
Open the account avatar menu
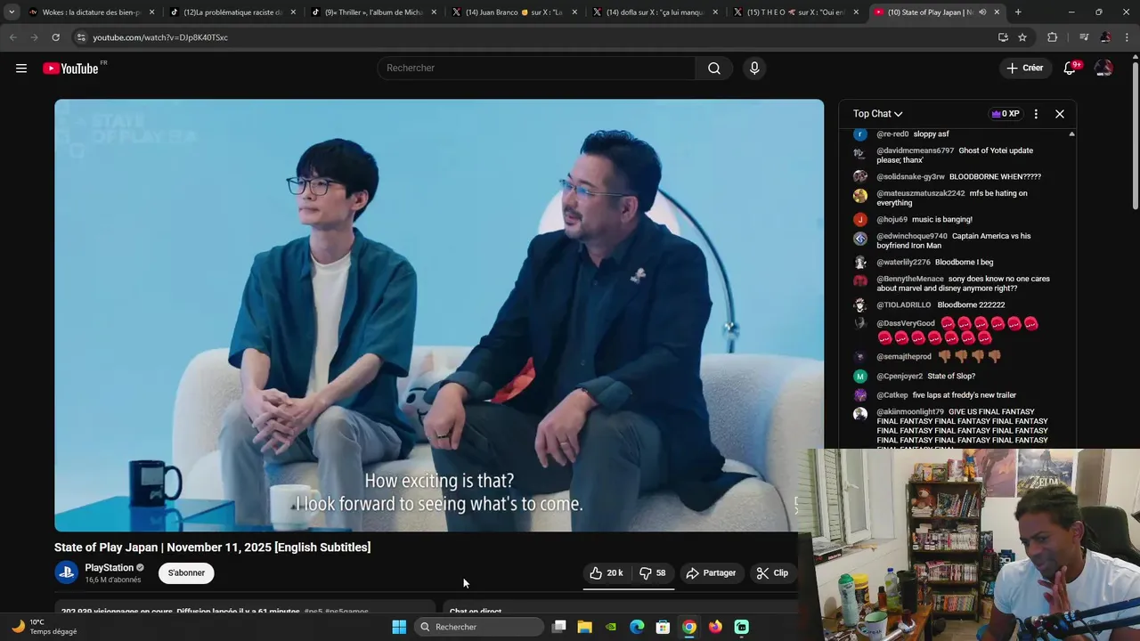pyautogui.click(x=1103, y=69)
